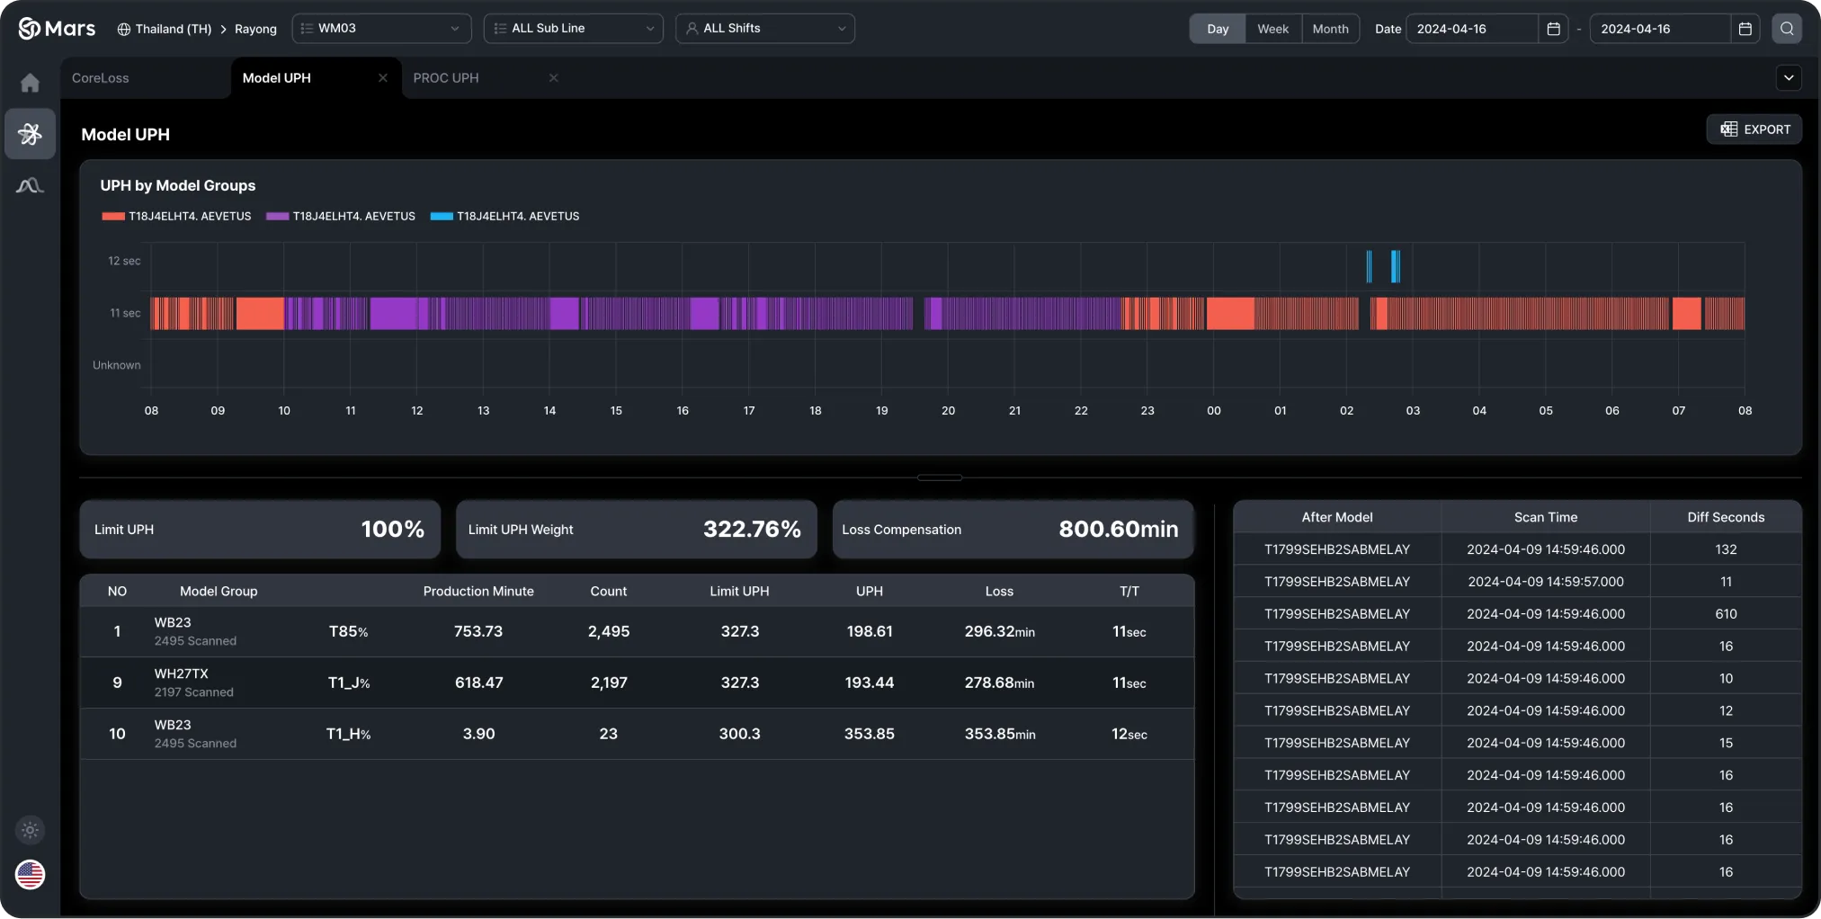The width and height of the screenshot is (1821, 919).
Task: Open the ALL Sub Line dropdown
Action: pos(573,29)
